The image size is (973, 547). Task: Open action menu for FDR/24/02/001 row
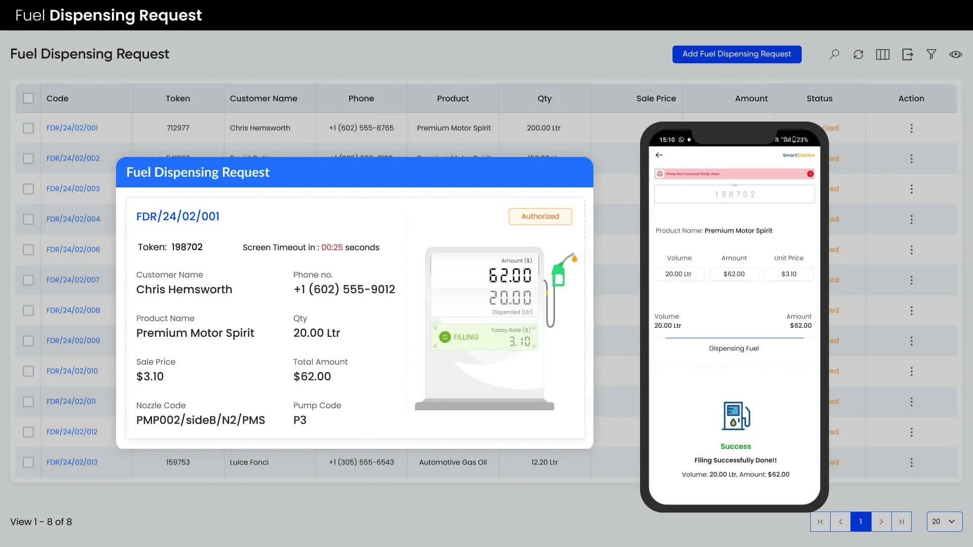pyautogui.click(x=911, y=128)
